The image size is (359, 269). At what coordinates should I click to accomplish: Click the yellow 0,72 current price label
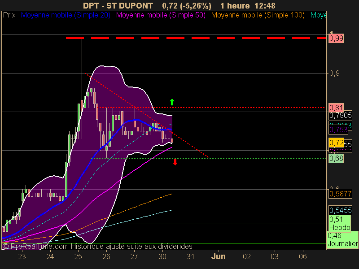click(336, 143)
